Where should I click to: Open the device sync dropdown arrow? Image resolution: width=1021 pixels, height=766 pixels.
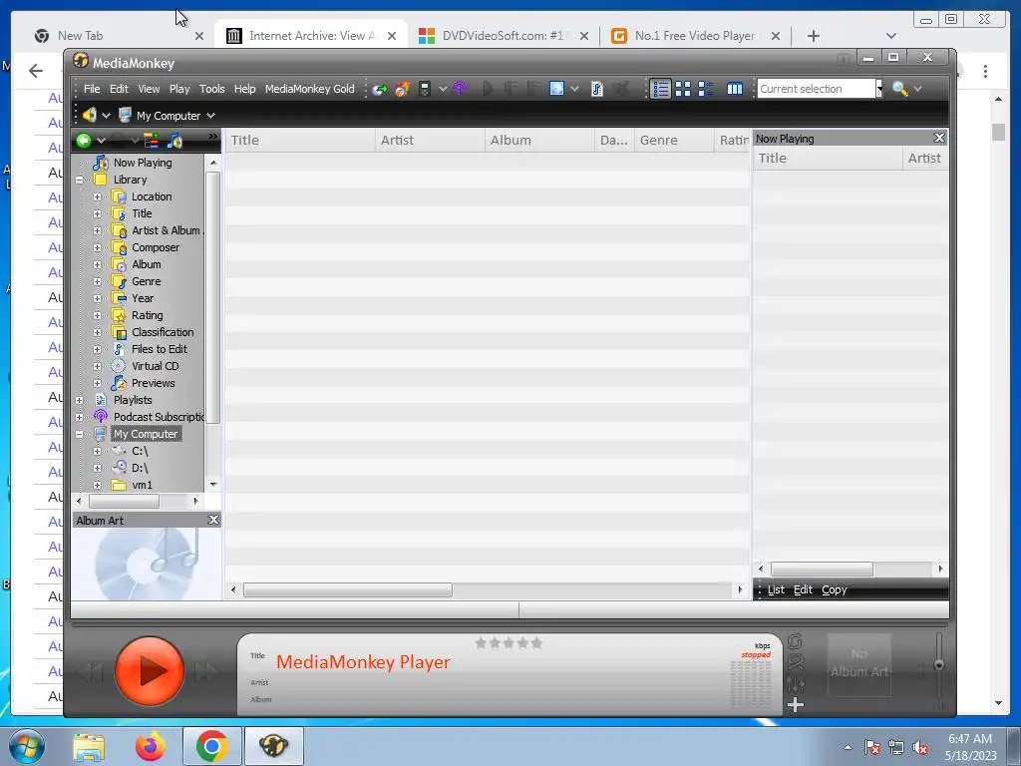(x=443, y=89)
